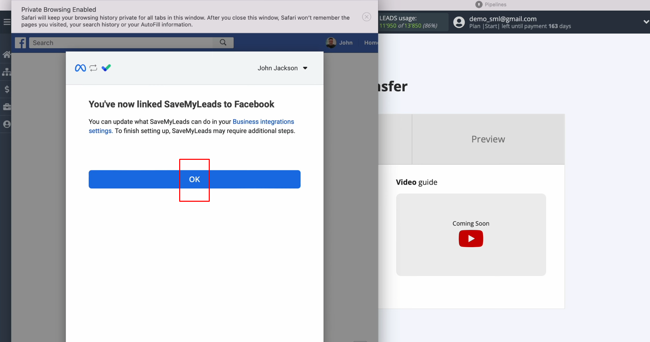Click the LEADS usage indicator
This screenshot has height=342, width=650.
click(413, 22)
